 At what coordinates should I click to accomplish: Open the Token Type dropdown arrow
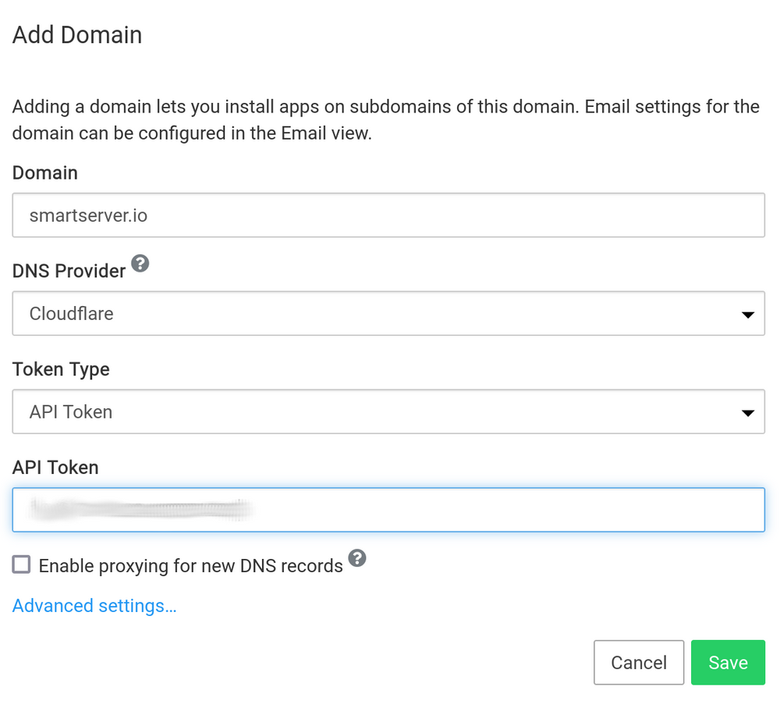[749, 411]
